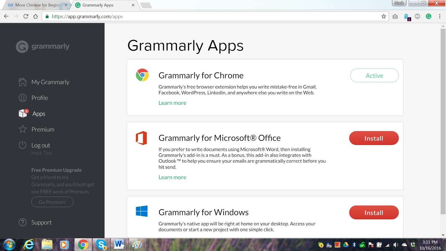
Task: Install Grammarly for Windows
Action: tap(374, 213)
